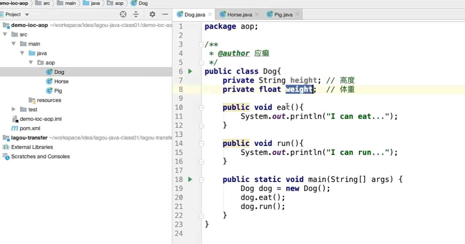Click the collapse all icon in Project panel
Image resolution: width=465 pixels, height=244 pixels.
(136, 14)
